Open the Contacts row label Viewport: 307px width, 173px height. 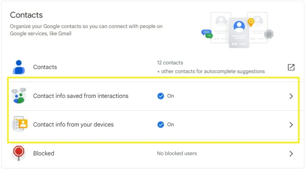(x=45, y=67)
